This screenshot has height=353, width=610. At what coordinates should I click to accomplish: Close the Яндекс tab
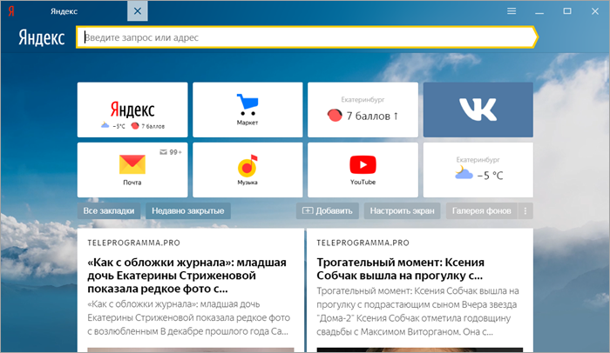138,11
